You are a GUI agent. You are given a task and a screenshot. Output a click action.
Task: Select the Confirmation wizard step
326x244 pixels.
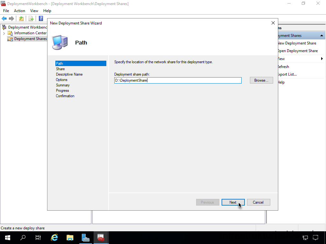pos(65,96)
